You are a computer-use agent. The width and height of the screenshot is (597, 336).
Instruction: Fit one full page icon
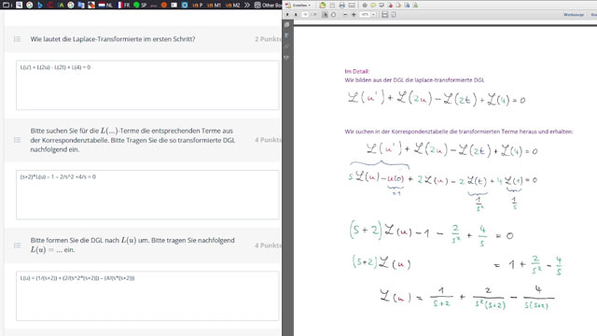tap(394, 15)
